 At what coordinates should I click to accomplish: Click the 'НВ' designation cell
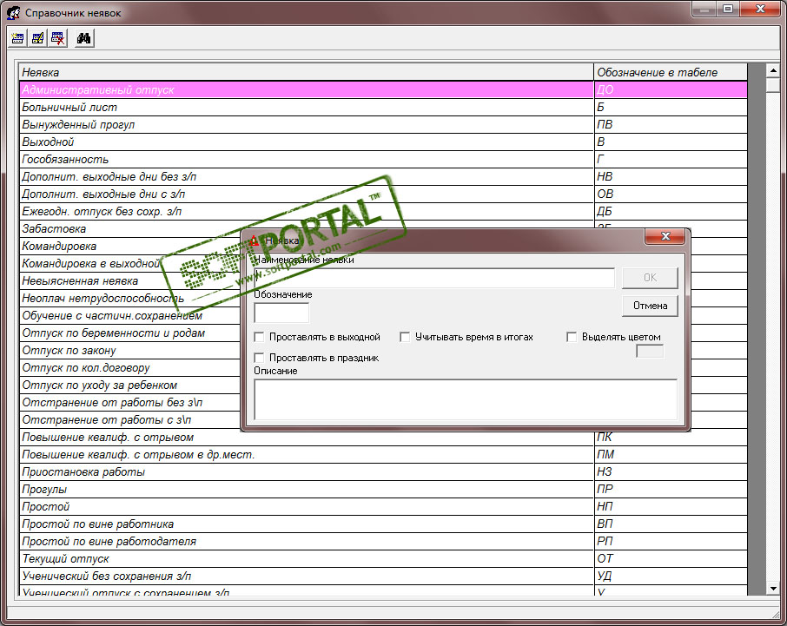[x=671, y=176]
